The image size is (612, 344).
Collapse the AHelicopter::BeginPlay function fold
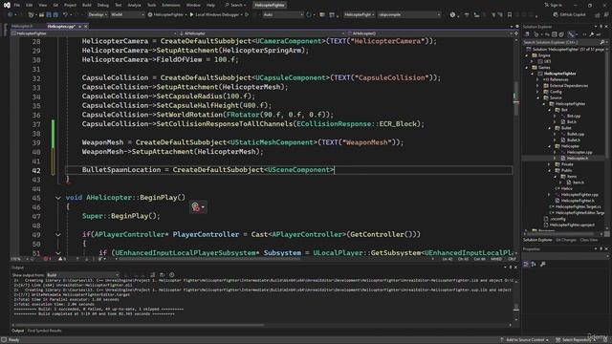coord(58,198)
